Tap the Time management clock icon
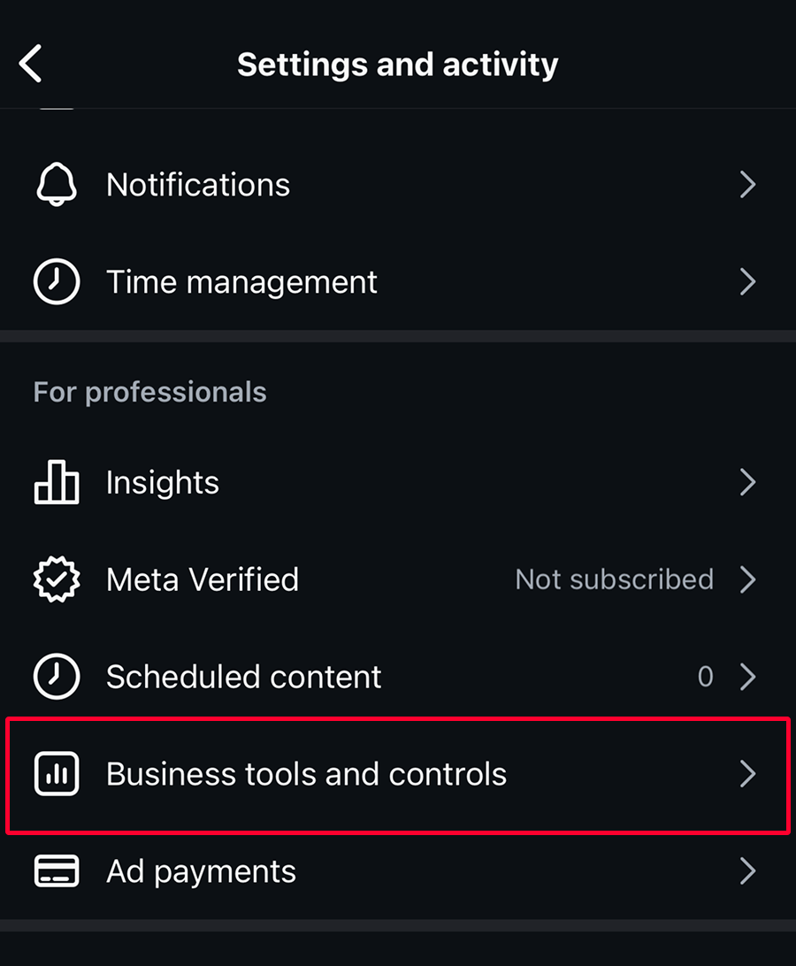The image size is (796, 966). pos(56,281)
